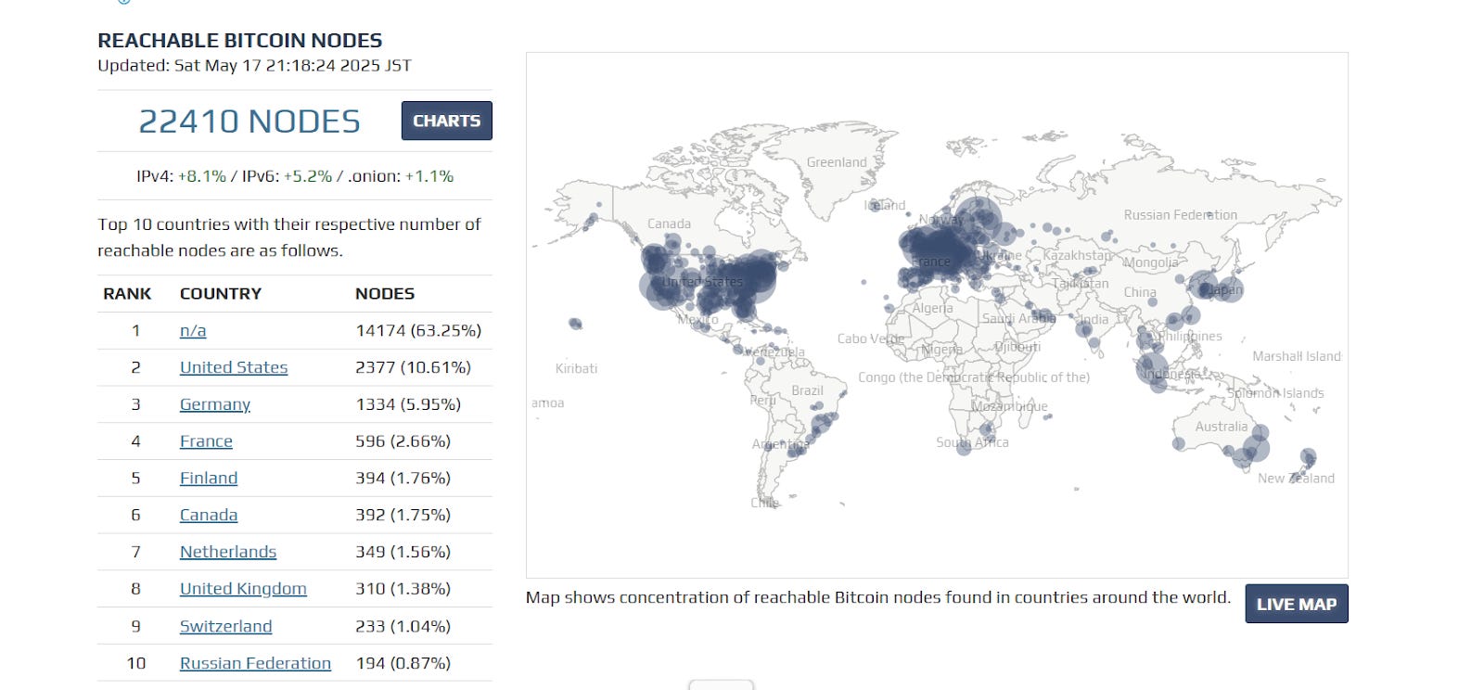The height and width of the screenshot is (690, 1484).
Task: Open the Russian Federation link
Action: 255,663
